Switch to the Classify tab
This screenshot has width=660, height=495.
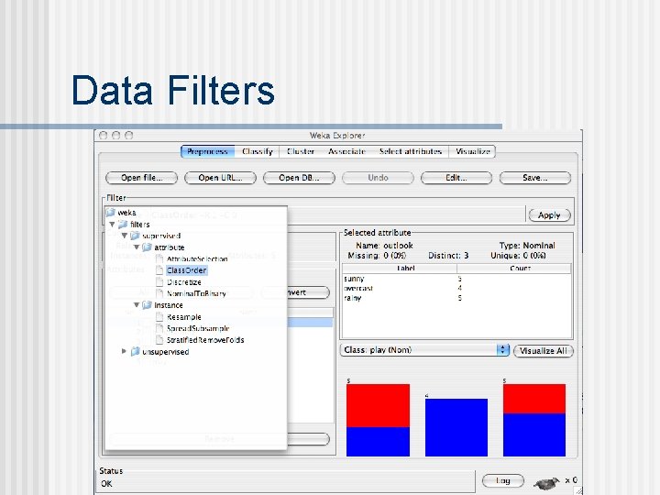(258, 151)
